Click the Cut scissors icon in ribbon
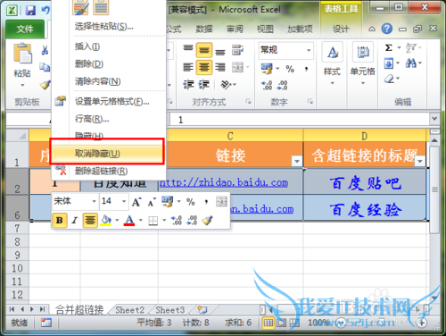The width and height of the screenshot is (446, 336). tap(45, 50)
